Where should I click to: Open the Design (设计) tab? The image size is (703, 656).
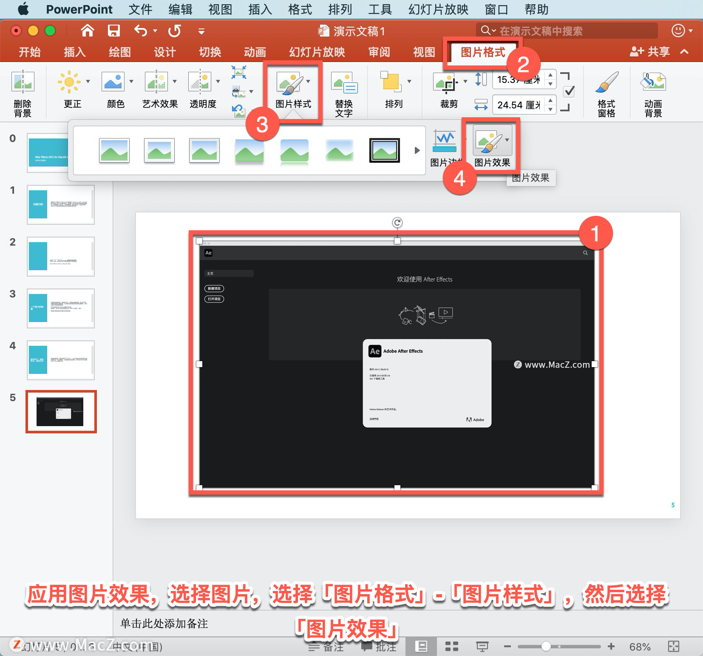pyautogui.click(x=164, y=52)
